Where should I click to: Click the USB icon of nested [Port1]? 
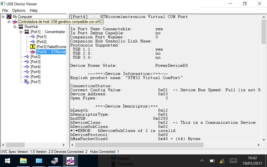(33, 37)
